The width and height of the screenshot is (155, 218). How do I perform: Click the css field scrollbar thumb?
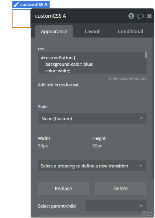(x=146, y=55)
